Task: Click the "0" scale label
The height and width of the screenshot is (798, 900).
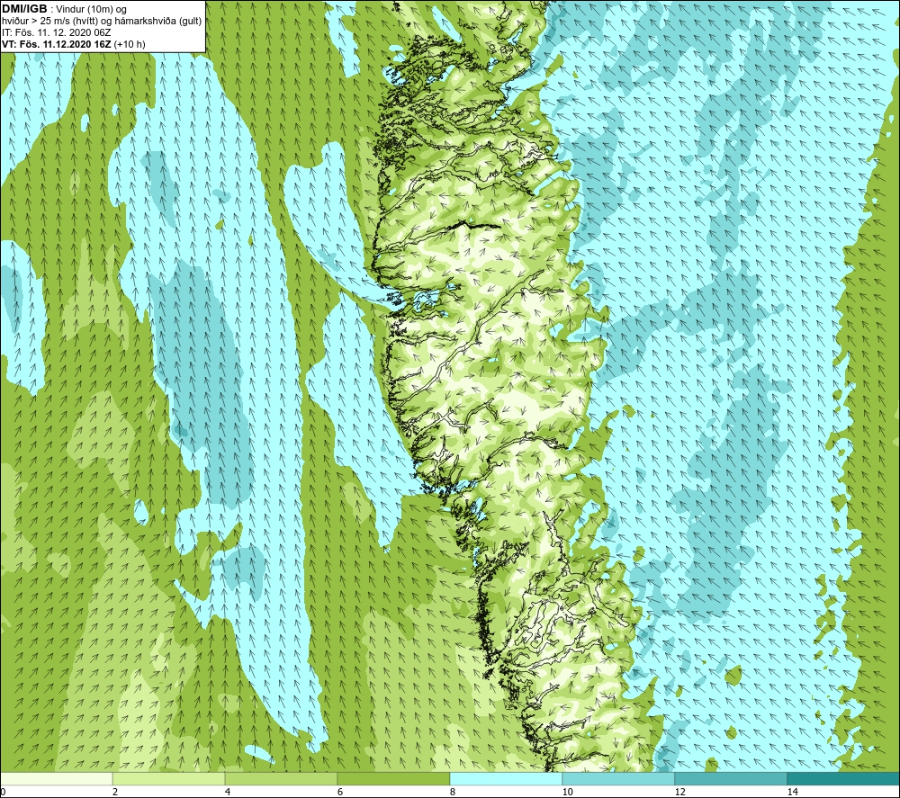Action: (x=3, y=792)
